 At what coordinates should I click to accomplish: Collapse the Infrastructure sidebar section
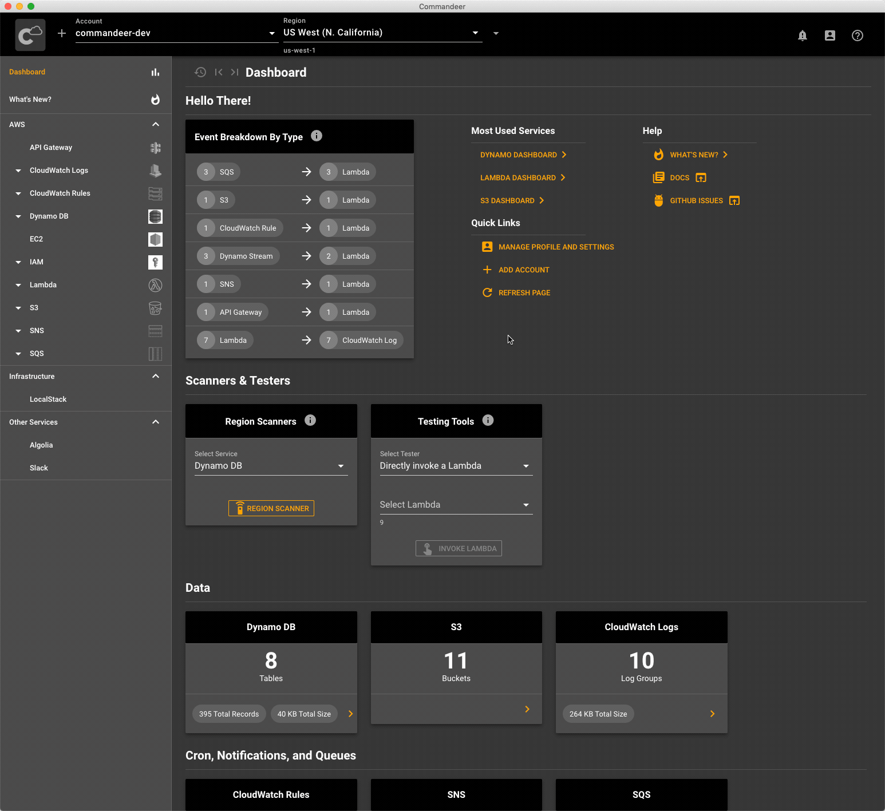(x=156, y=376)
